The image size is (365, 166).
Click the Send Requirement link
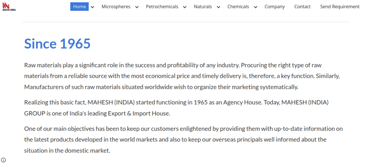340,6
